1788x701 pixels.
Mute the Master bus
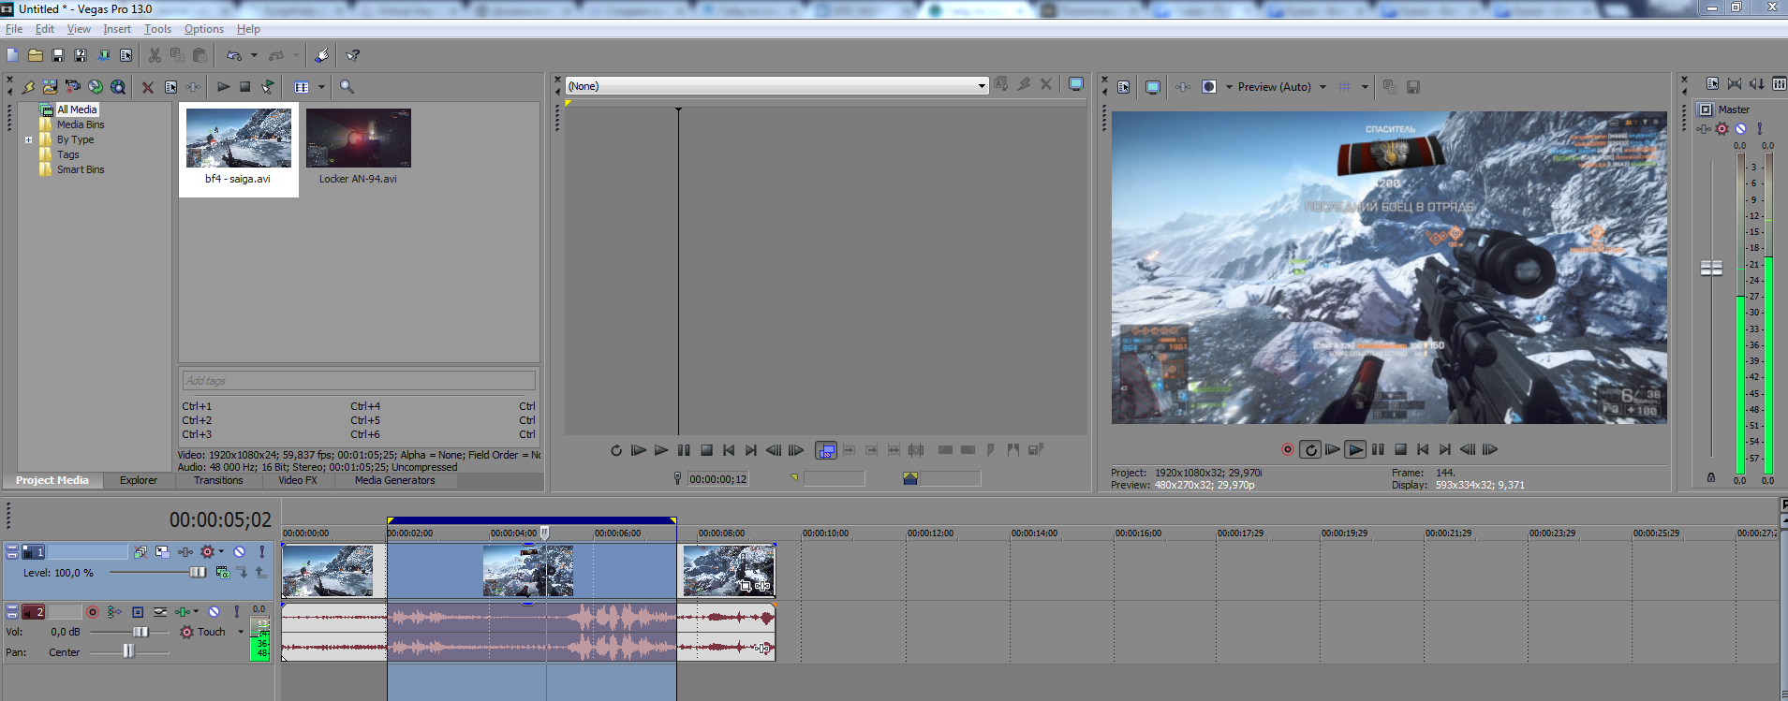pyautogui.click(x=1740, y=129)
